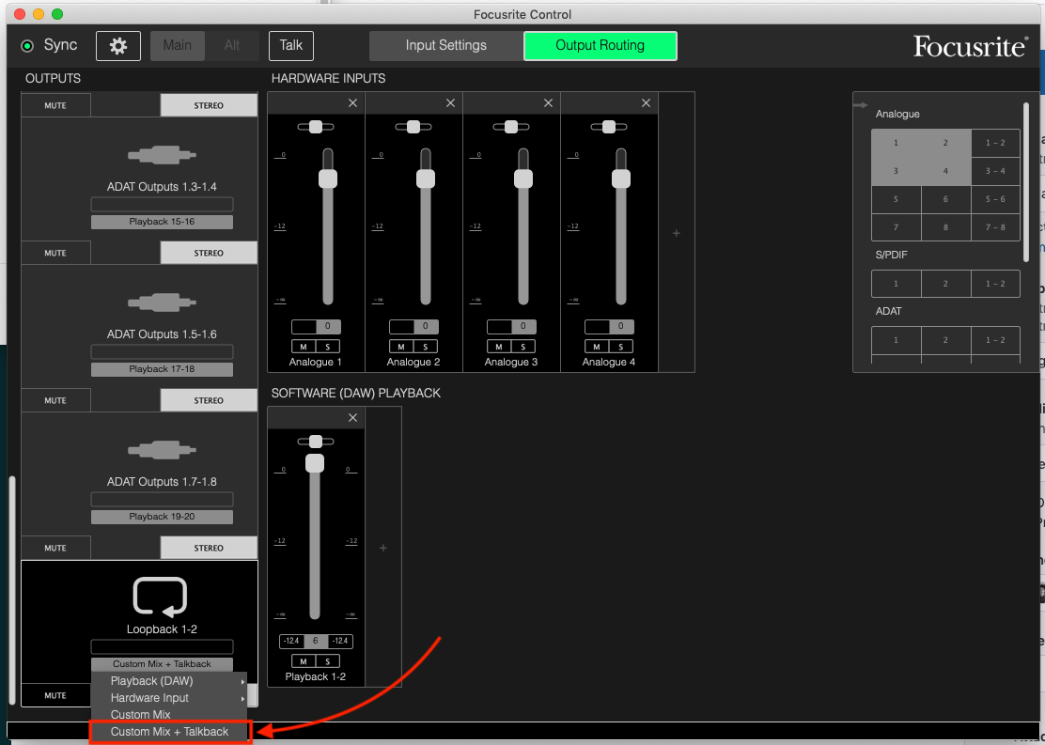Screen dimensions: 1045x745
Task: Click the Playback 1-2 fader handle
Action: click(x=315, y=464)
